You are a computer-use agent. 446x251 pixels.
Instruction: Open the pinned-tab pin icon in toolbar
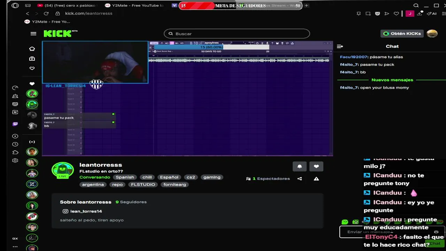pos(359,14)
